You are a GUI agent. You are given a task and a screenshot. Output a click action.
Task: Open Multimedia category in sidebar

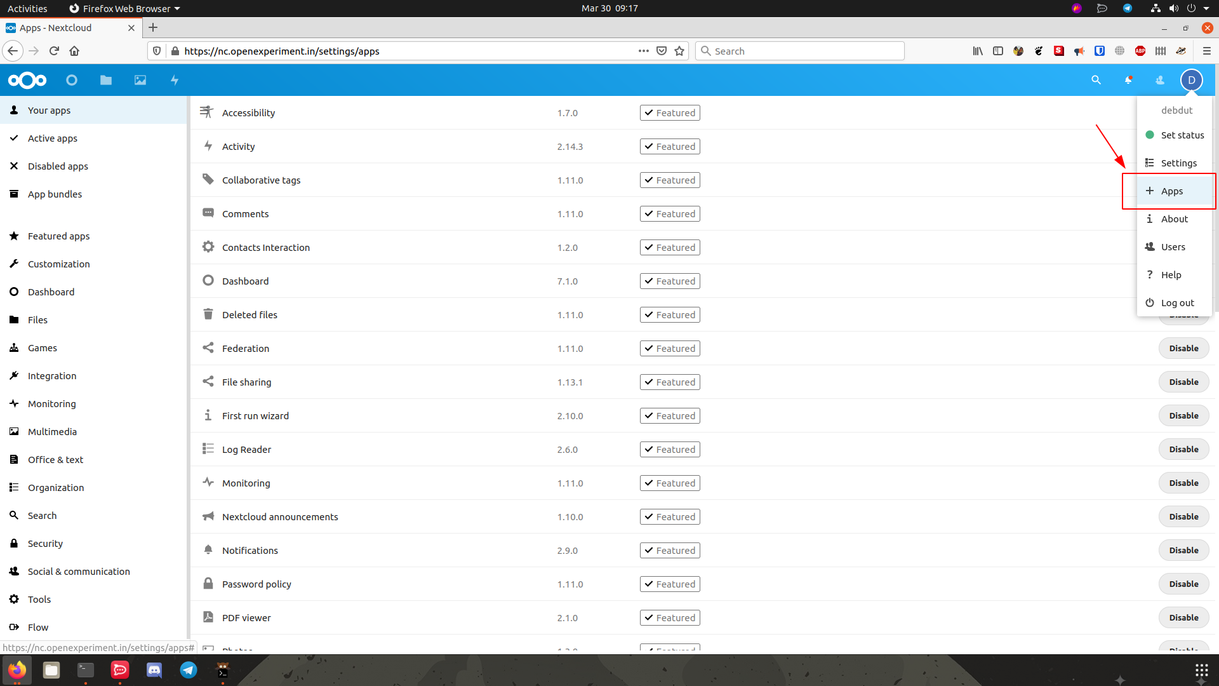[93, 431]
